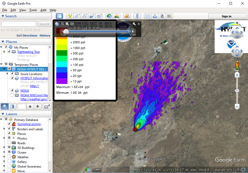Viewport: 248px width, 173px height.
Task: Toggle the sunlight across landscape icon
Action: (x=116, y=16)
